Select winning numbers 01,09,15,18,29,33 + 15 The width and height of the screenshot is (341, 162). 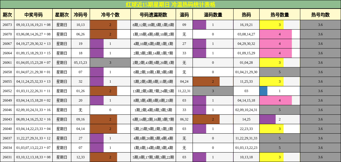33,53
